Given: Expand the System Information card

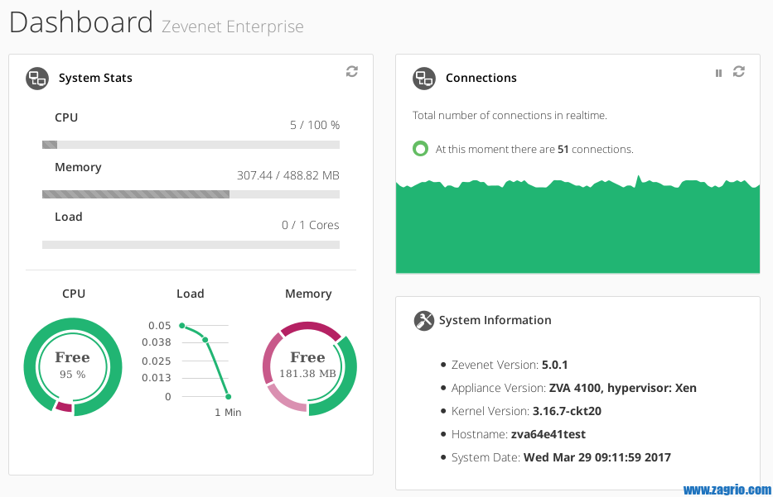Looking at the screenshot, I should click(x=577, y=393).
